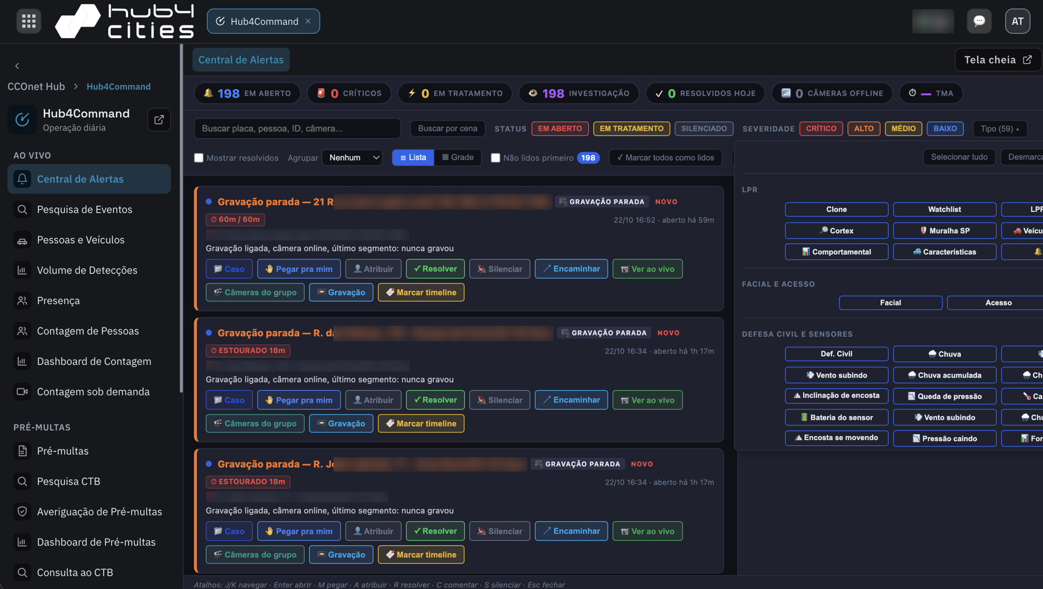The image size is (1043, 589).
Task: Open the AT user avatar menu
Action: pos(1018,21)
